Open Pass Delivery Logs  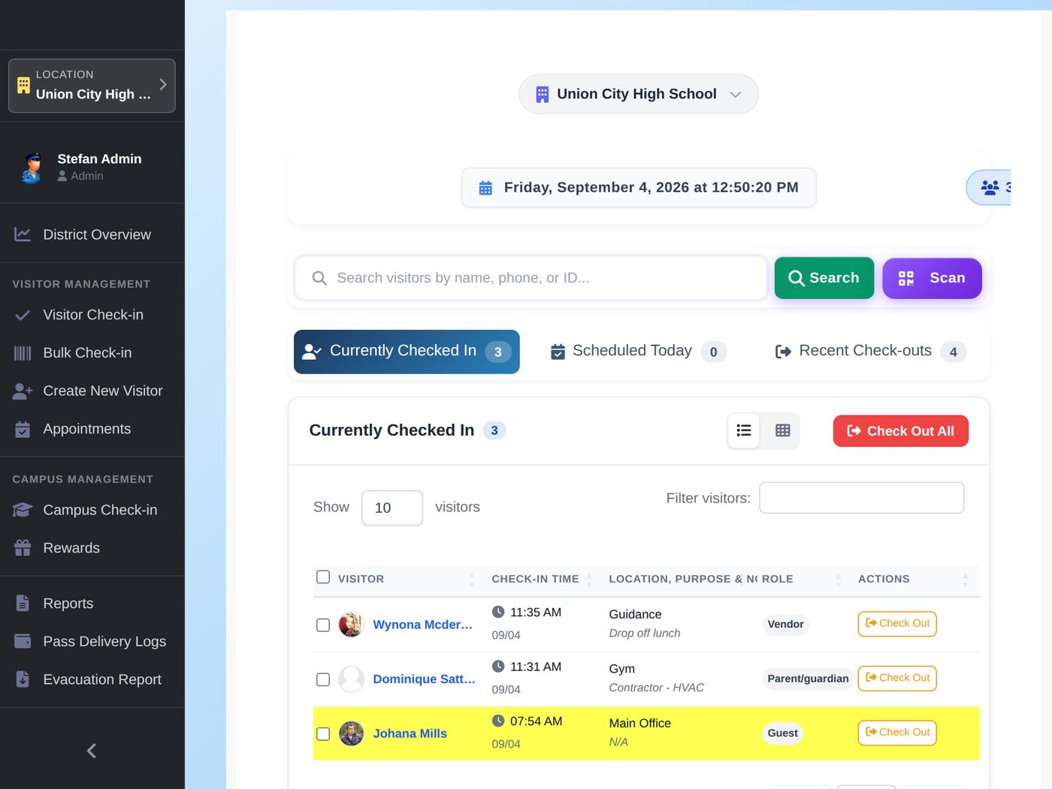click(92, 641)
